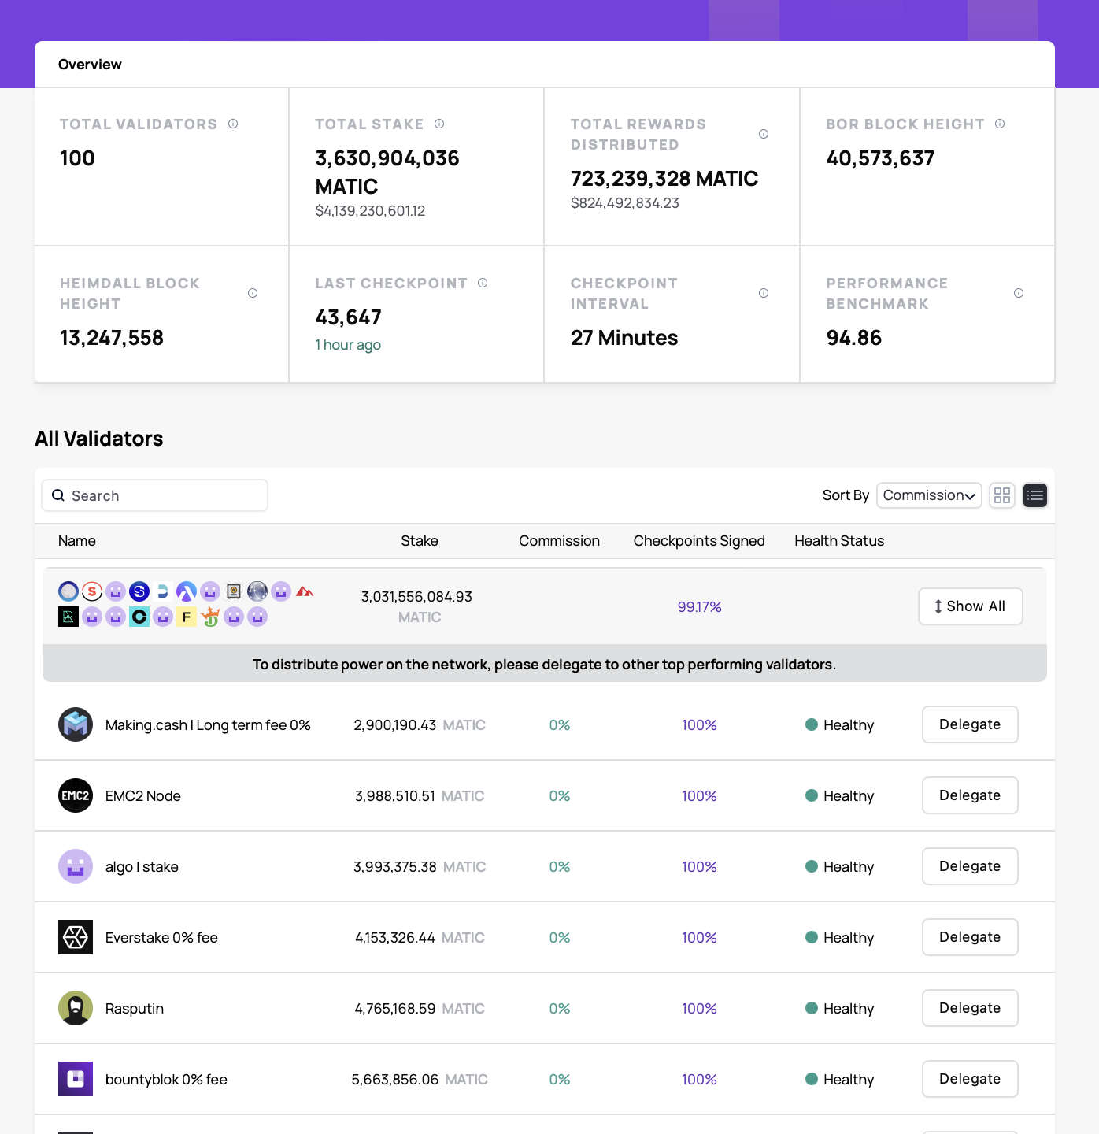Click the red mountain validator icon
Screen dimensions: 1099x1134
coord(305,591)
